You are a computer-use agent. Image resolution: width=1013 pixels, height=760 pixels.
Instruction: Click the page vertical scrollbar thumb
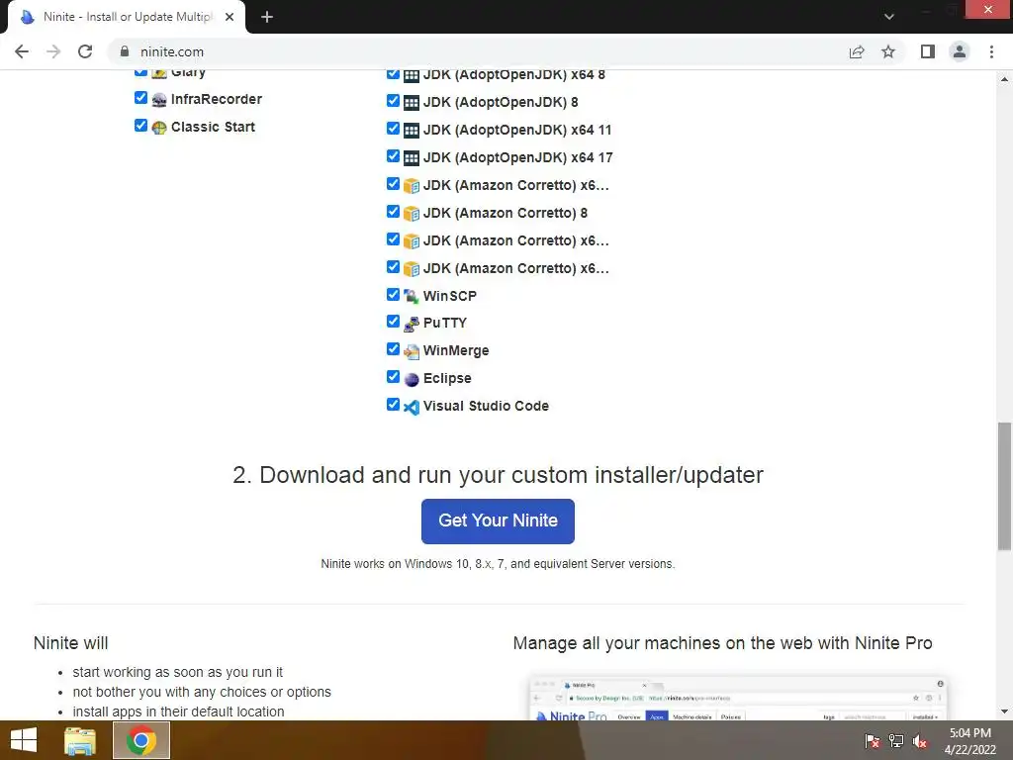pos(1004,486)
